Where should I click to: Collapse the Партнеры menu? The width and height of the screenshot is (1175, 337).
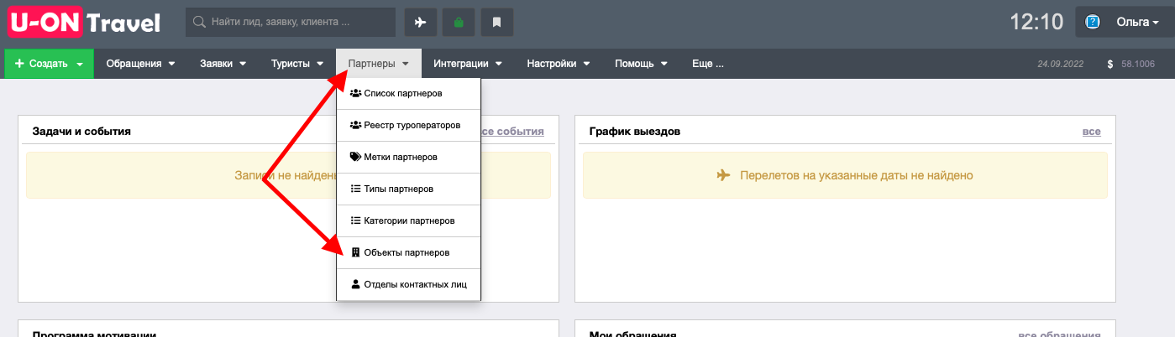click(378, 64)
